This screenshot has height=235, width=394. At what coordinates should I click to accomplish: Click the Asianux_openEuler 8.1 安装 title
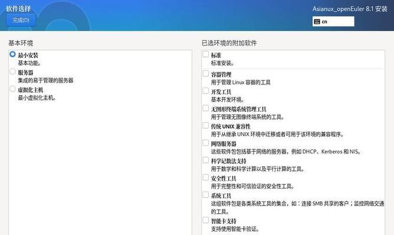(x=350, y=9)
